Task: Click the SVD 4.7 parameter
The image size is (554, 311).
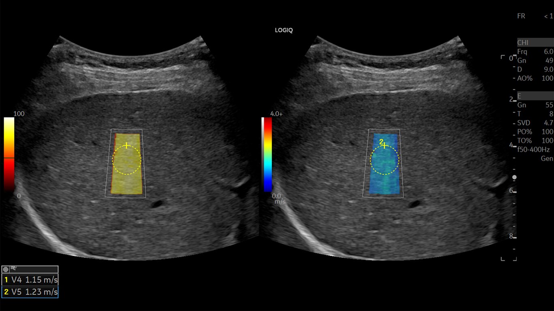Action: click(535, 123)
